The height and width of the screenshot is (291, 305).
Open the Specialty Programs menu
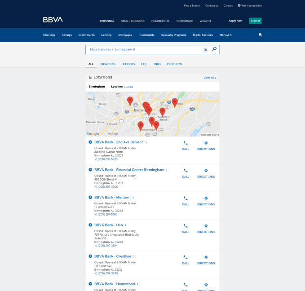pyautogui.click(x=174, y=35)
